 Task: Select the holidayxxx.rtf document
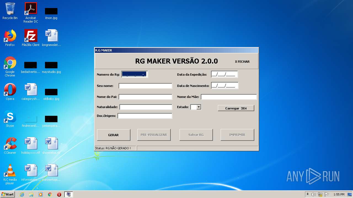pos(31,146)
